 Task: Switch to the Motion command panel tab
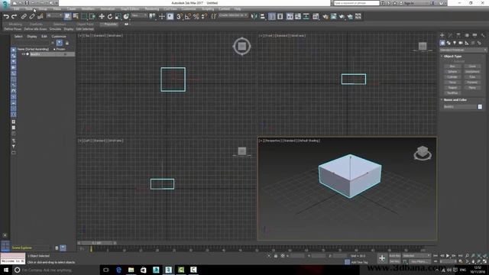click(x=467, y=35)
